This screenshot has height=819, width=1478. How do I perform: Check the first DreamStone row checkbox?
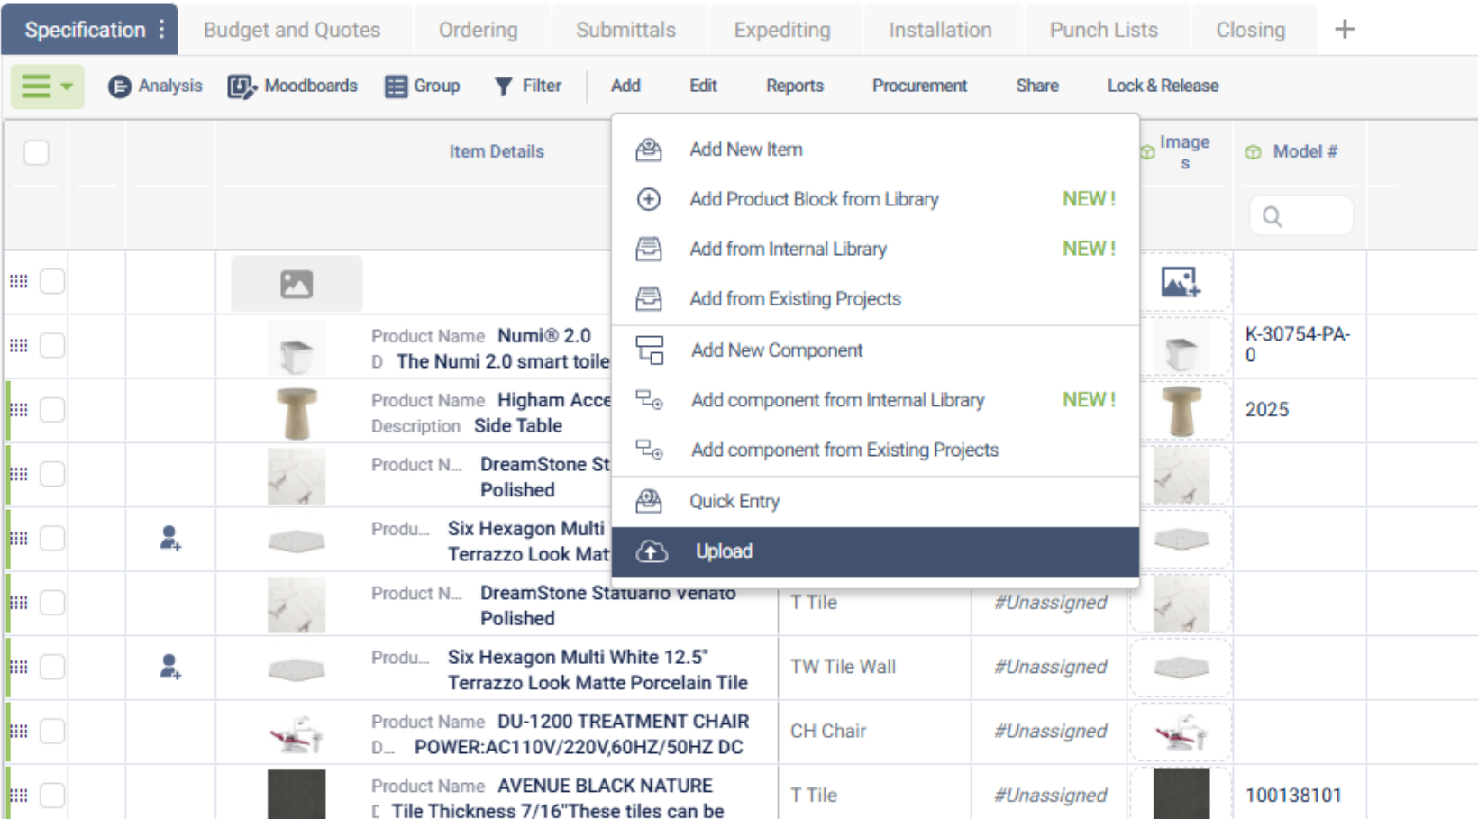[52, 474]
